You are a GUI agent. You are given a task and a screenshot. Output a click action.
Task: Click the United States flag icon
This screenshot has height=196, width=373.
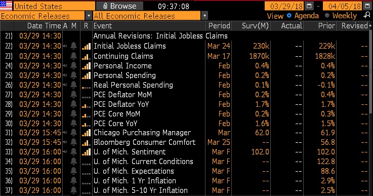click(6, 6)
